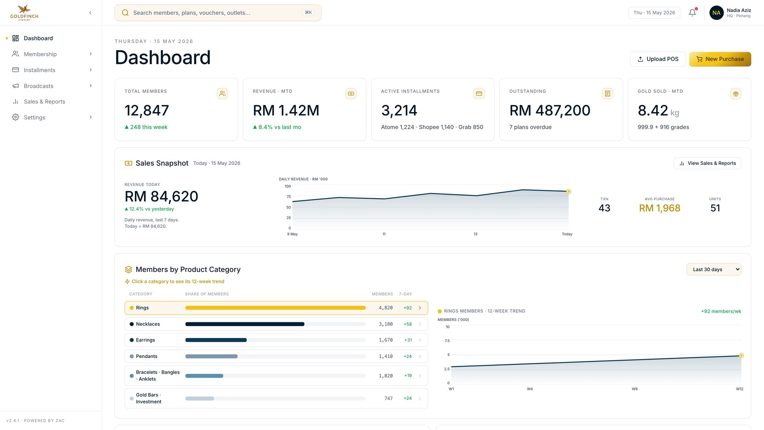Open the Gold Bars Investment row arrow
The width and height of the screenshot is (764, 430).
420,398
